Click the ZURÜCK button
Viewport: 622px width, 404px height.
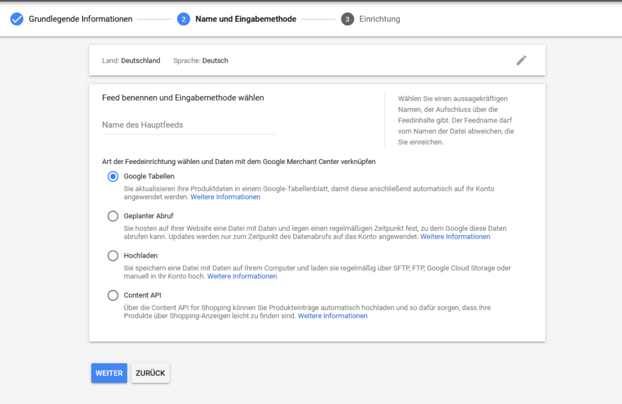click(150, 373)
